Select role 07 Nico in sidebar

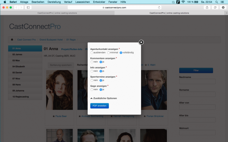click(25, 79)
